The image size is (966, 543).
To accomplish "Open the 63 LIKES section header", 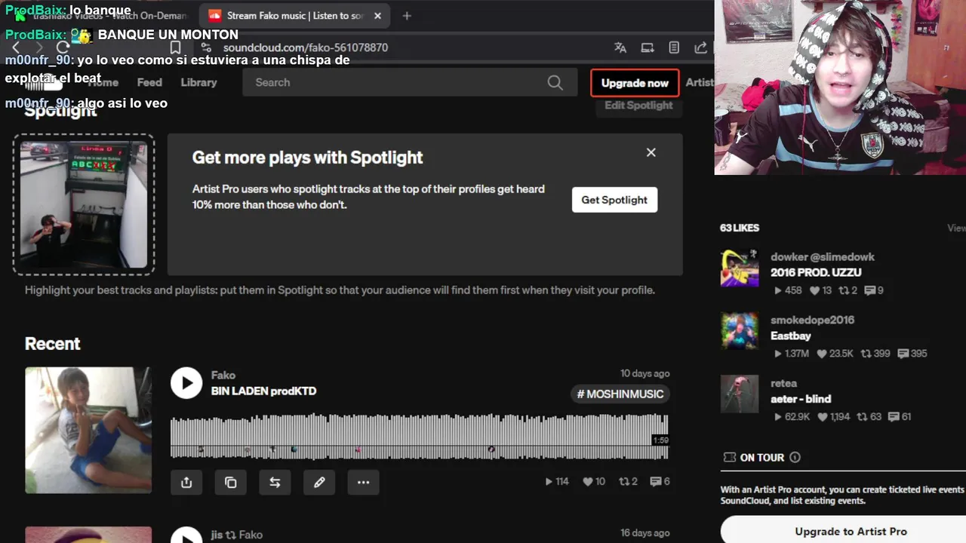I will pyautogui.click(x=740, y=228).
